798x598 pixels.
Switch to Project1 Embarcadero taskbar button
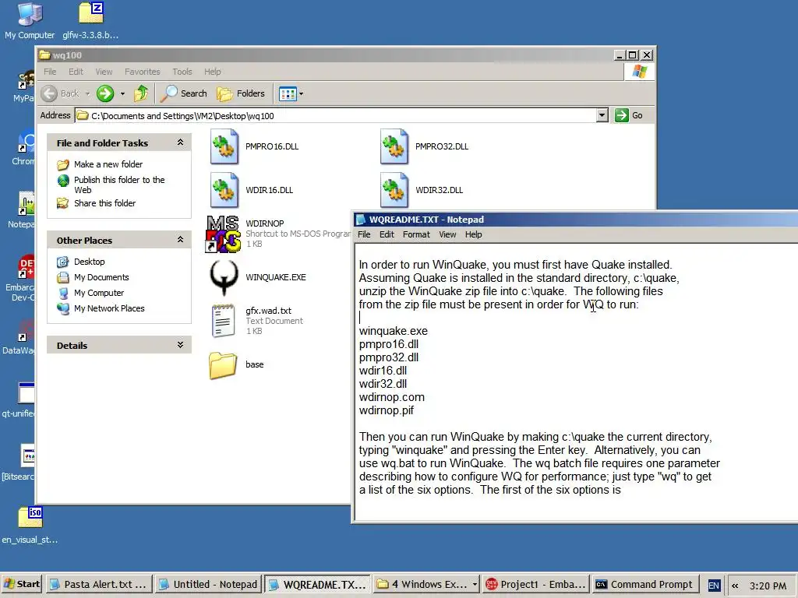pos(536,584)
